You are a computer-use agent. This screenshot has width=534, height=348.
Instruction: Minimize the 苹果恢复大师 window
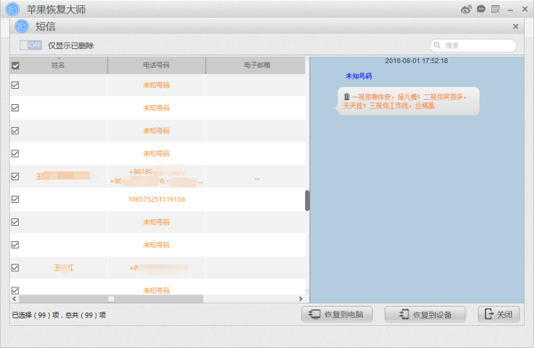click(510, 10)
